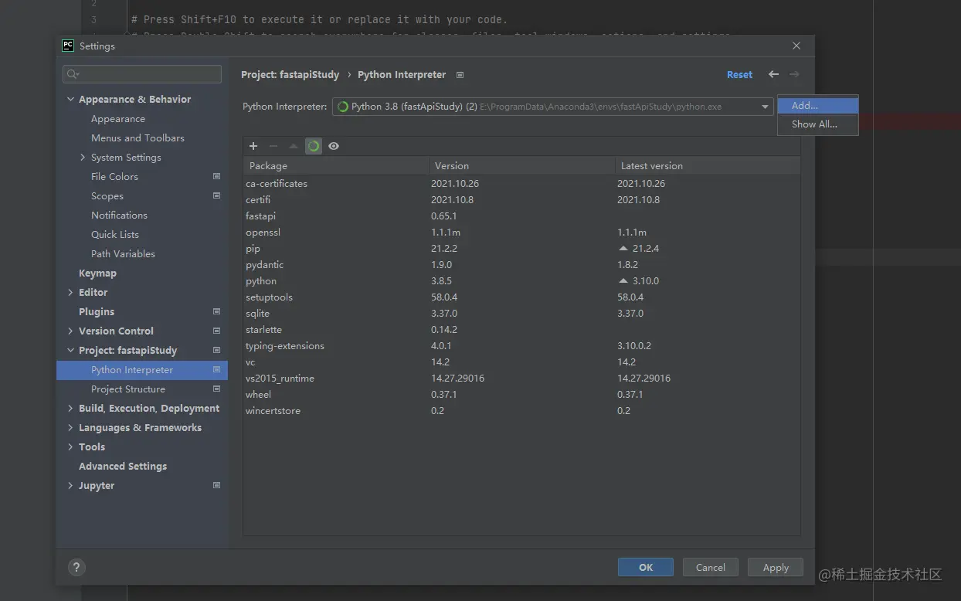Click the upgrade arrow beside pip 21.2.4
Image resolution: width=961 pixels, height=601 pixels.
(x=623, y=249)
